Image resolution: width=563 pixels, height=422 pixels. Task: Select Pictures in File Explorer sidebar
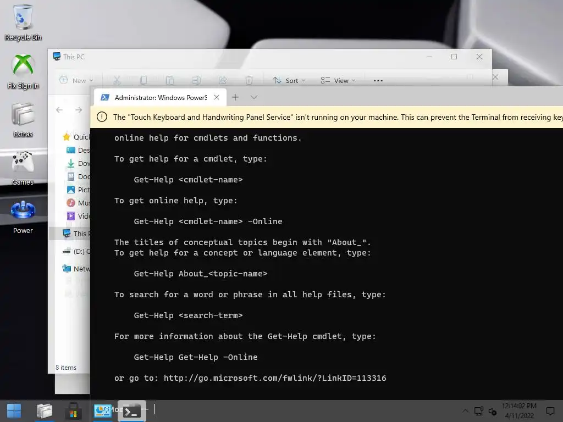click(78, 190)
